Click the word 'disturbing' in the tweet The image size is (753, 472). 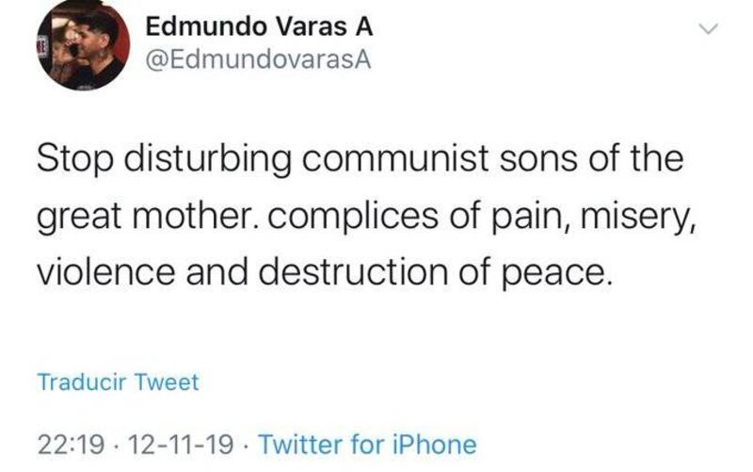click(208, 160)
